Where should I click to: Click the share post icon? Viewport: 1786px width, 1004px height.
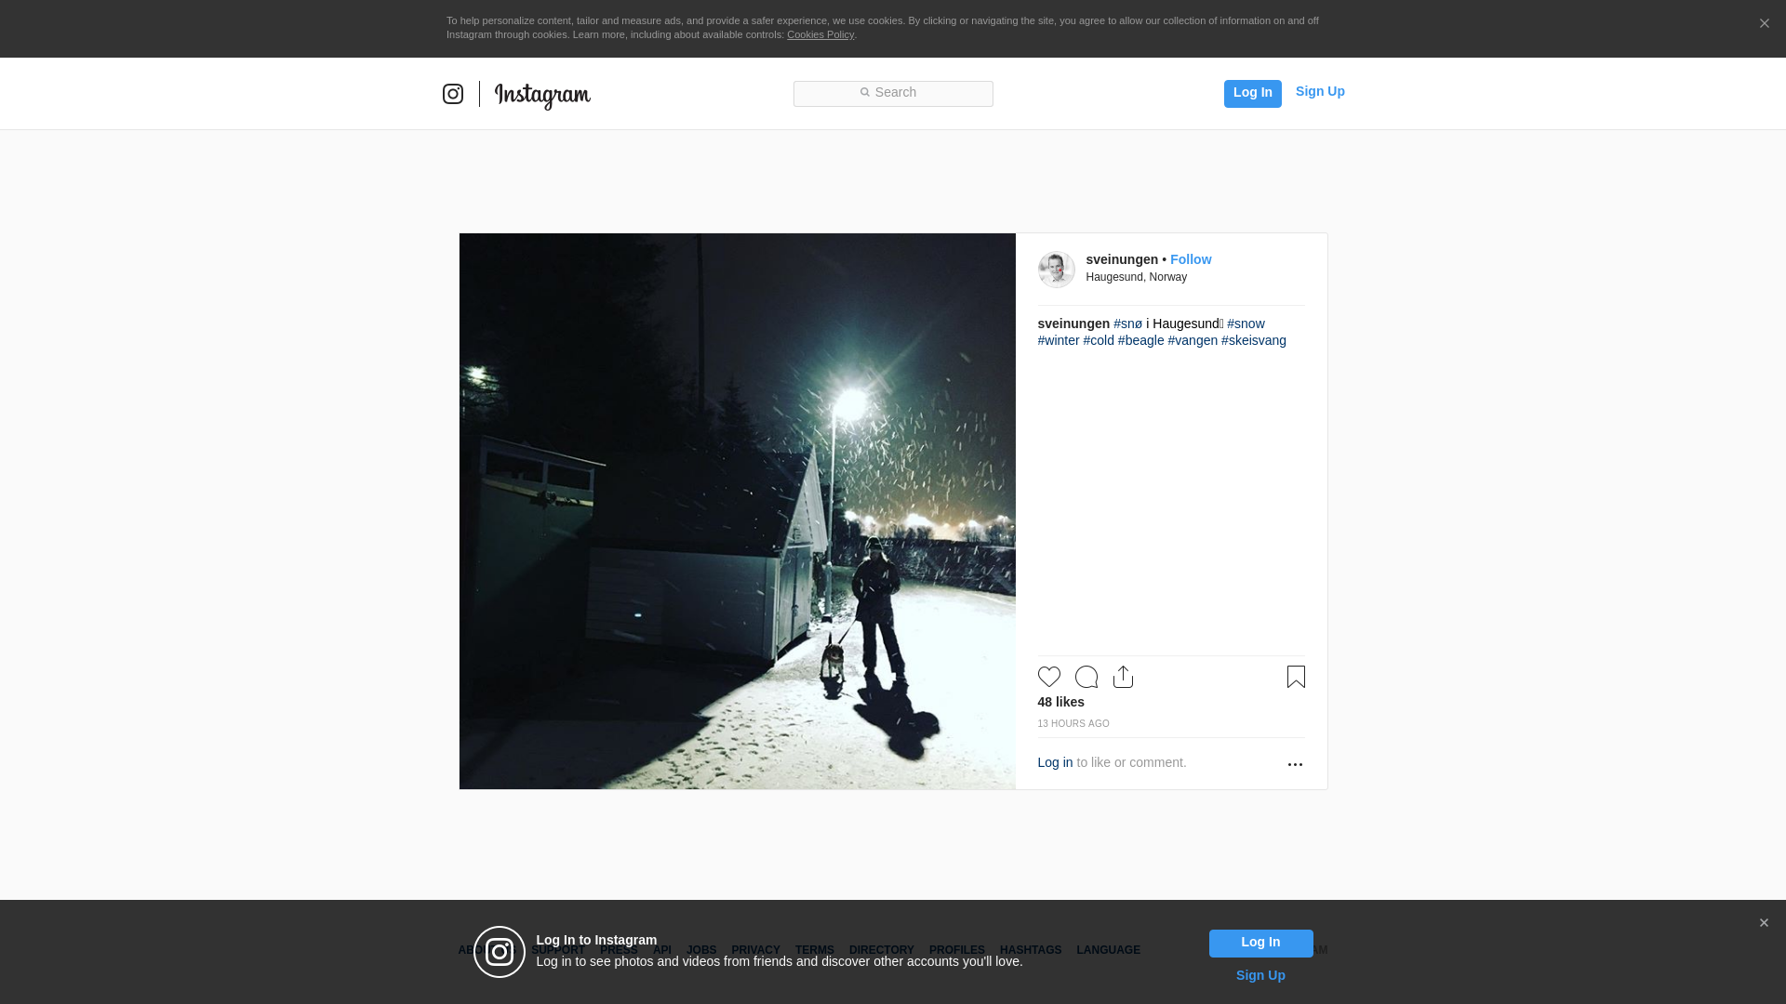click(1123, 677)
